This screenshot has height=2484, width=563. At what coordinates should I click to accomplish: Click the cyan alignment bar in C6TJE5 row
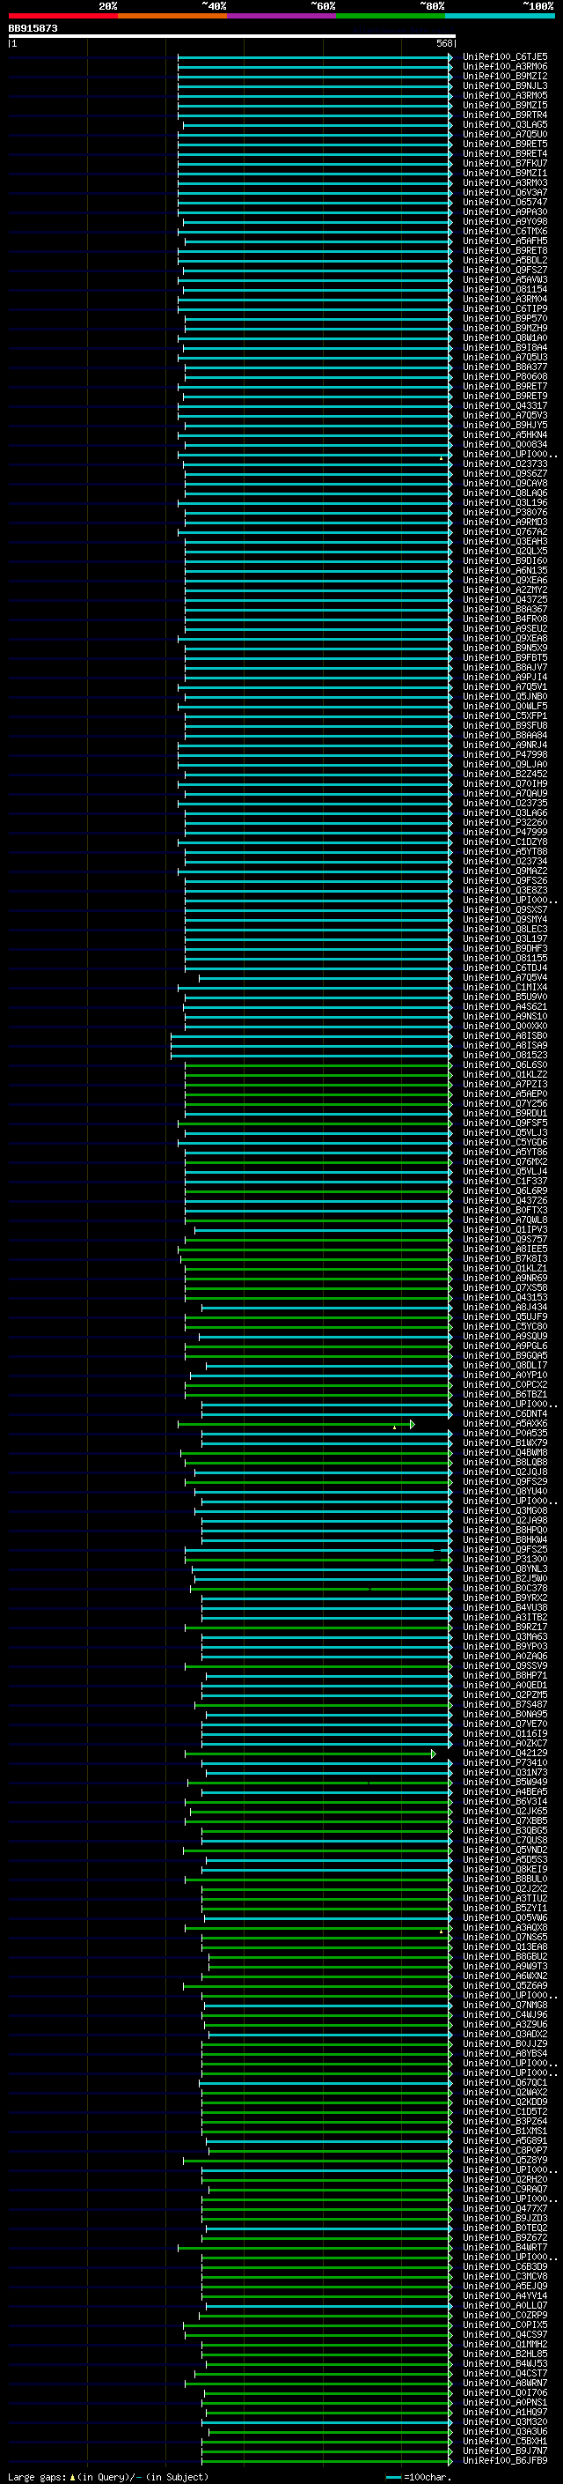click(316, 58)
